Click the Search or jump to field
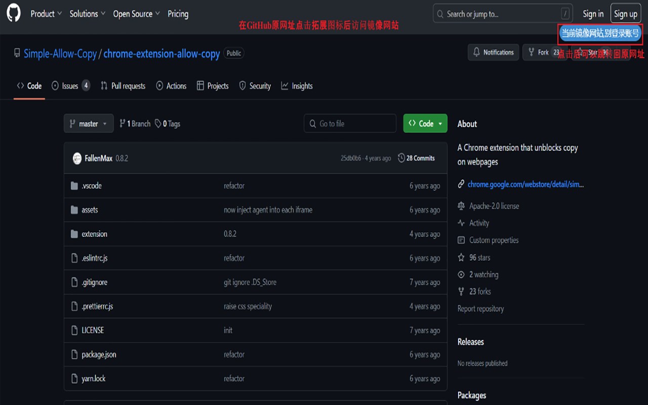 tap(503, 14)
